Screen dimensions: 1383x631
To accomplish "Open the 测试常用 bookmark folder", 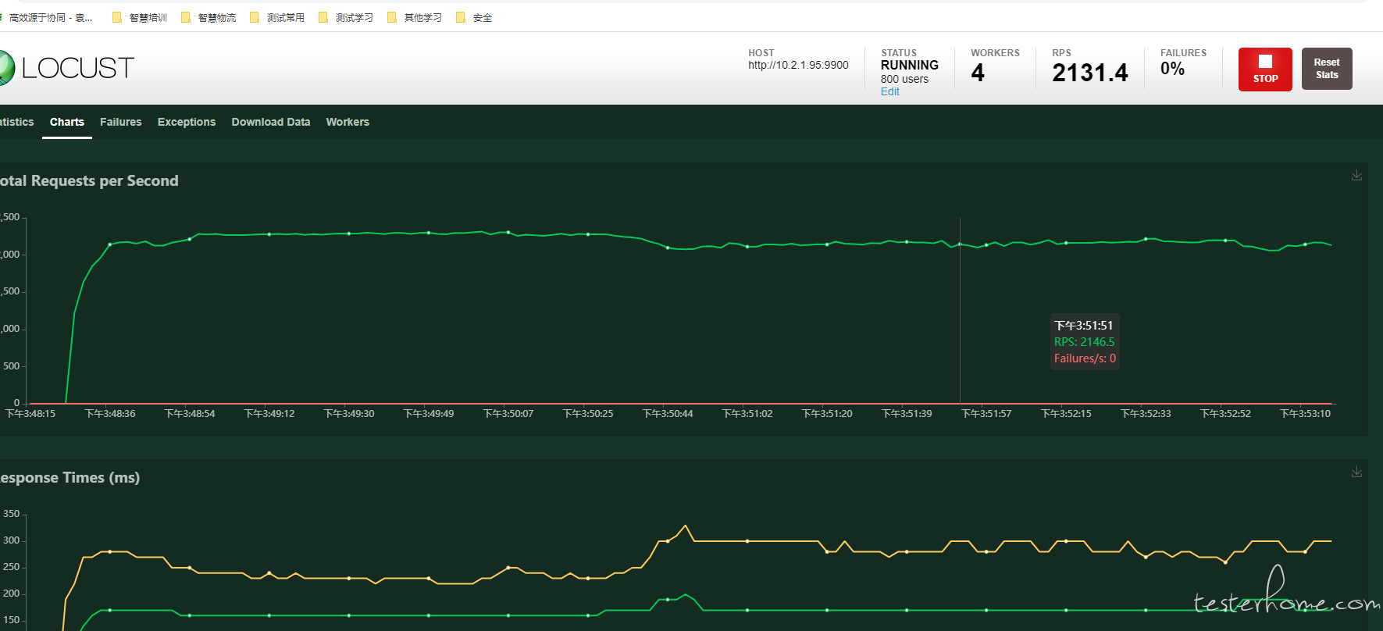I will point(277,17).
